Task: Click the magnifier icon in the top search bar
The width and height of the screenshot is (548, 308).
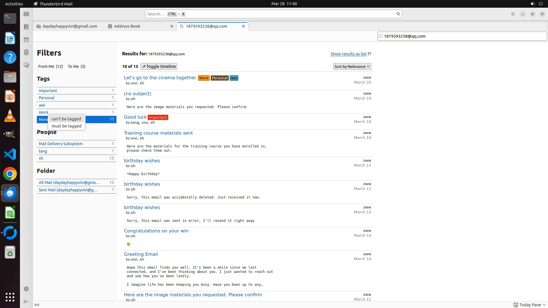Action: coord(398,14)
